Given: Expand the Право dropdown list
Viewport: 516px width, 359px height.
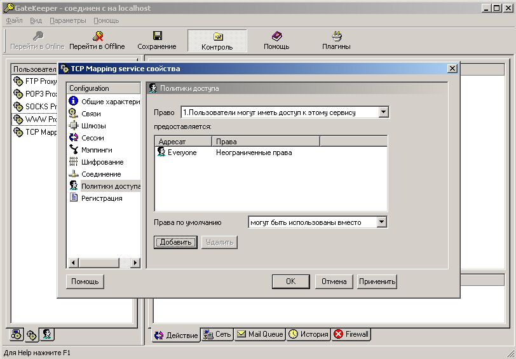Looking at the screenshot, I should [x=383, y=112].
